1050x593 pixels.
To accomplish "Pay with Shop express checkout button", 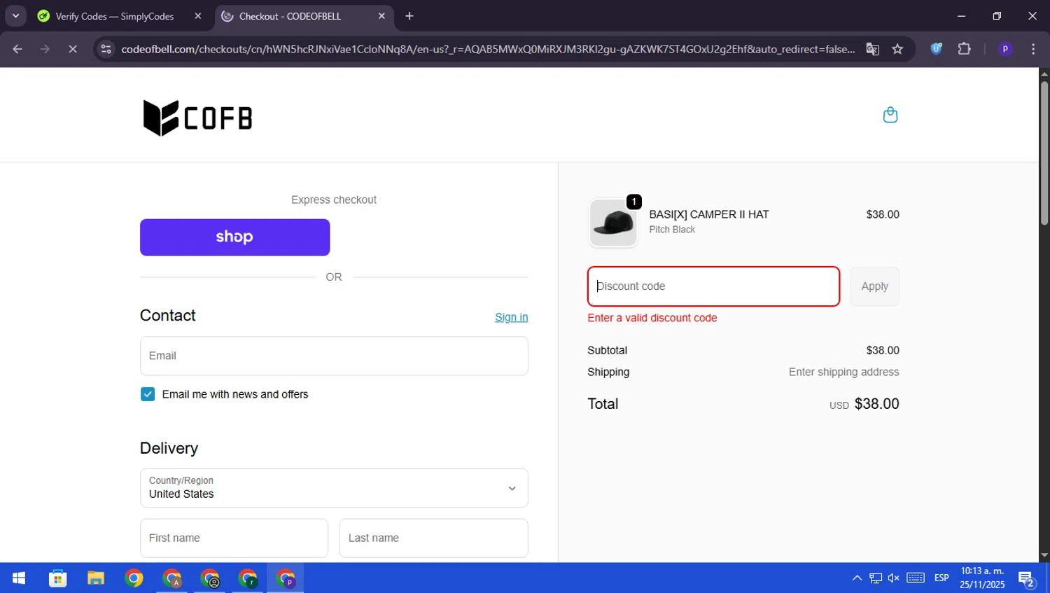I will tap(234, 237).
